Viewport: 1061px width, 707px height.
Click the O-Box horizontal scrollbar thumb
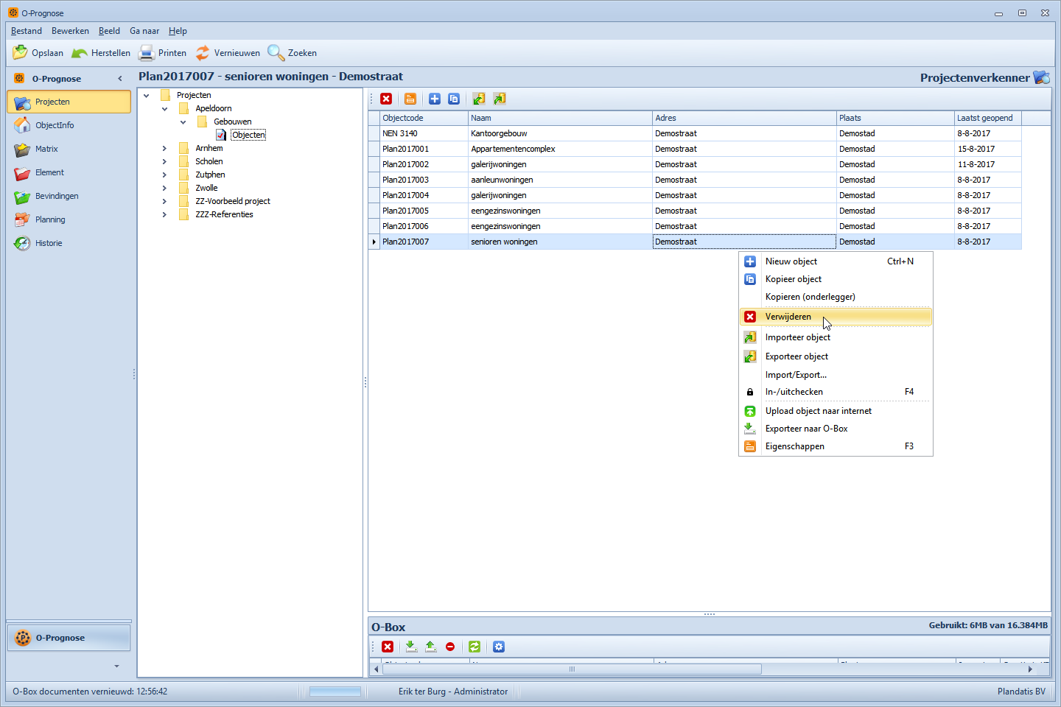pyautogui.click(x=572, y=669)
